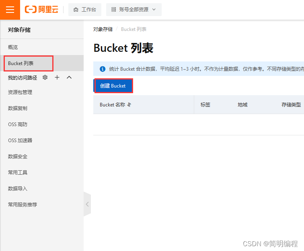Click the Aliyun logo
The width and height of the screenshot is (304, 251).
(41, 10)
